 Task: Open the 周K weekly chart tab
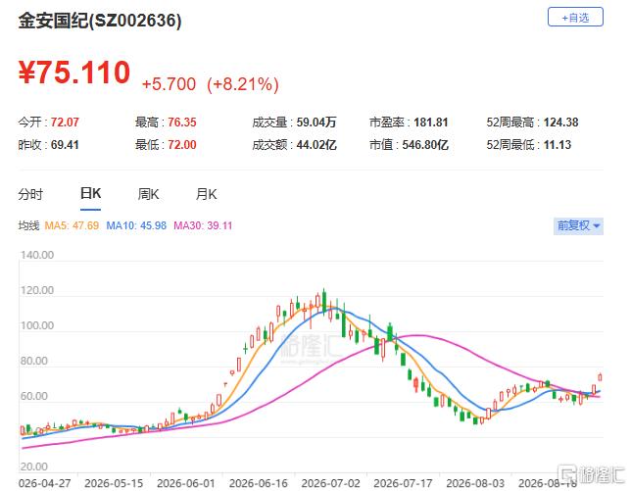(x=148, y=194)
